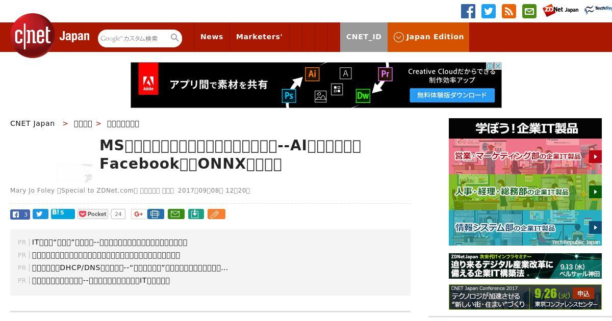Viewport: 612px width, 321px height.
Task: Open CNET Japan Conference 2017 banner
Action: click(x=525, y=297)
